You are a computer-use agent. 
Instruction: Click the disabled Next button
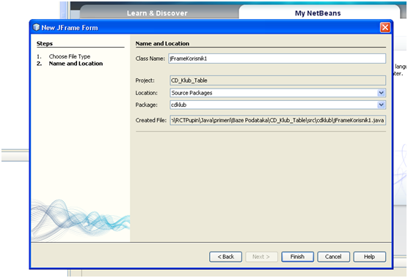pos(261,257)
